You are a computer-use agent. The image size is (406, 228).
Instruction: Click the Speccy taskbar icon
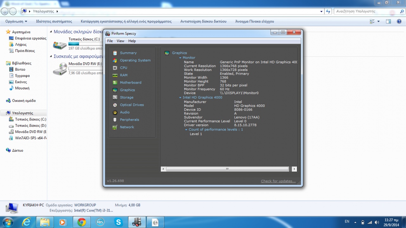[137, 222]
